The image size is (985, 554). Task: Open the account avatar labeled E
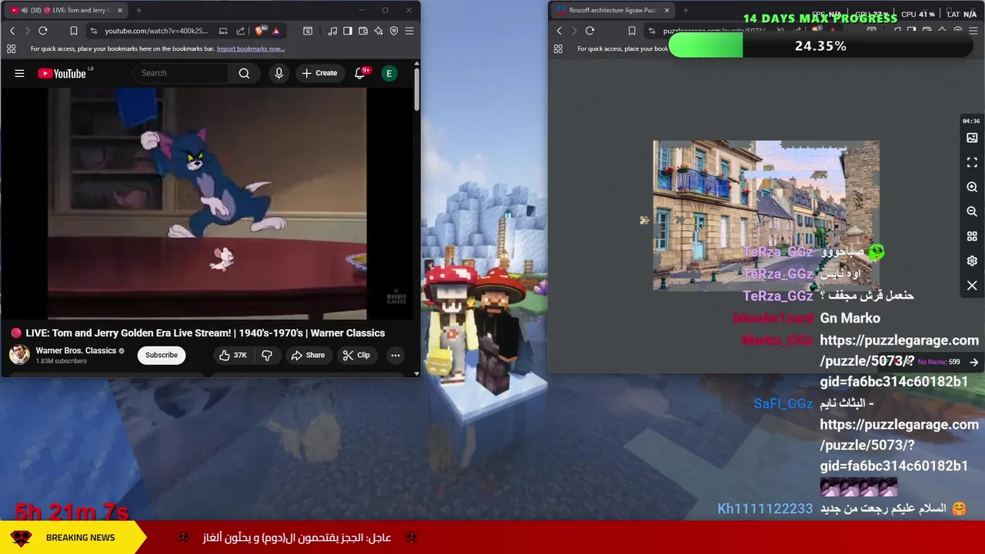tap(389, 73)
